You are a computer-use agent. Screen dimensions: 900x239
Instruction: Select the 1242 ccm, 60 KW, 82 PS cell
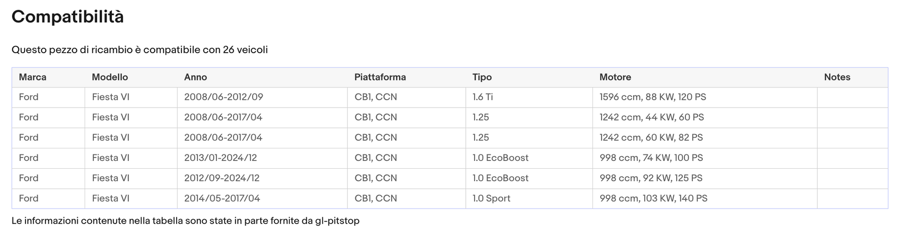pyautogui.click(x=705, y=138)
